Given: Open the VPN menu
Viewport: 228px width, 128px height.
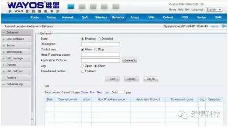Looking at the screenshot, I should (x=151, y=17).
